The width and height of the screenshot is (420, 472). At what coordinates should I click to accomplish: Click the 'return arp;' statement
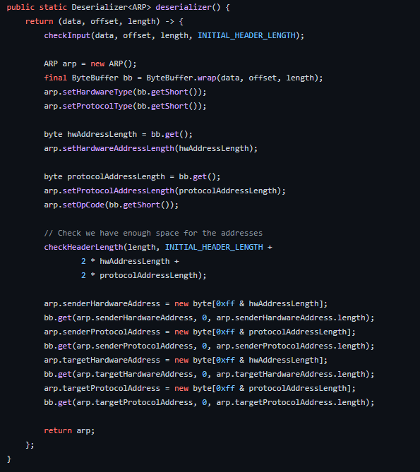(x=69, y=431)
